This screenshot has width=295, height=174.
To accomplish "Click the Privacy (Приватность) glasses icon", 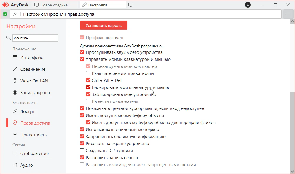I will pyautogui.click(x=15, y=135).
